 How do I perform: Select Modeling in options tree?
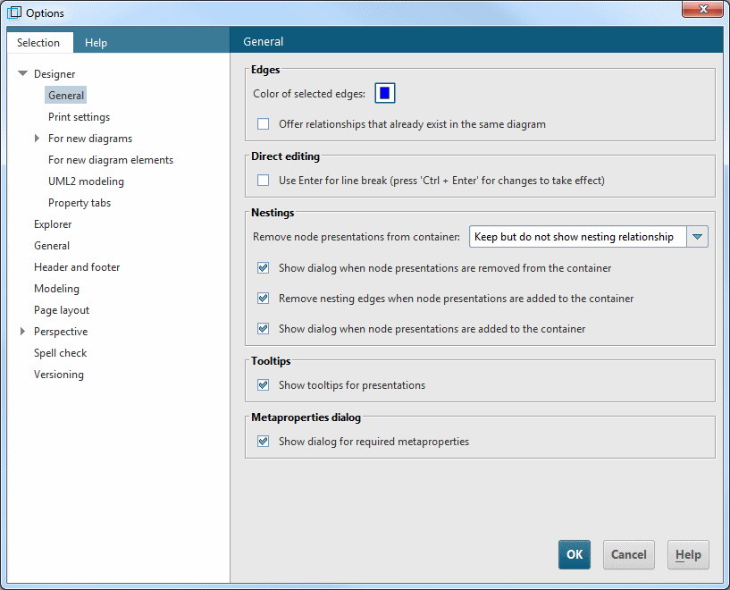point(56,288)
